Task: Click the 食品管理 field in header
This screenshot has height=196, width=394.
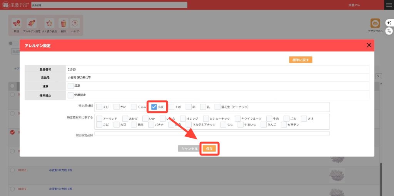Action: [x=109, y=5]
